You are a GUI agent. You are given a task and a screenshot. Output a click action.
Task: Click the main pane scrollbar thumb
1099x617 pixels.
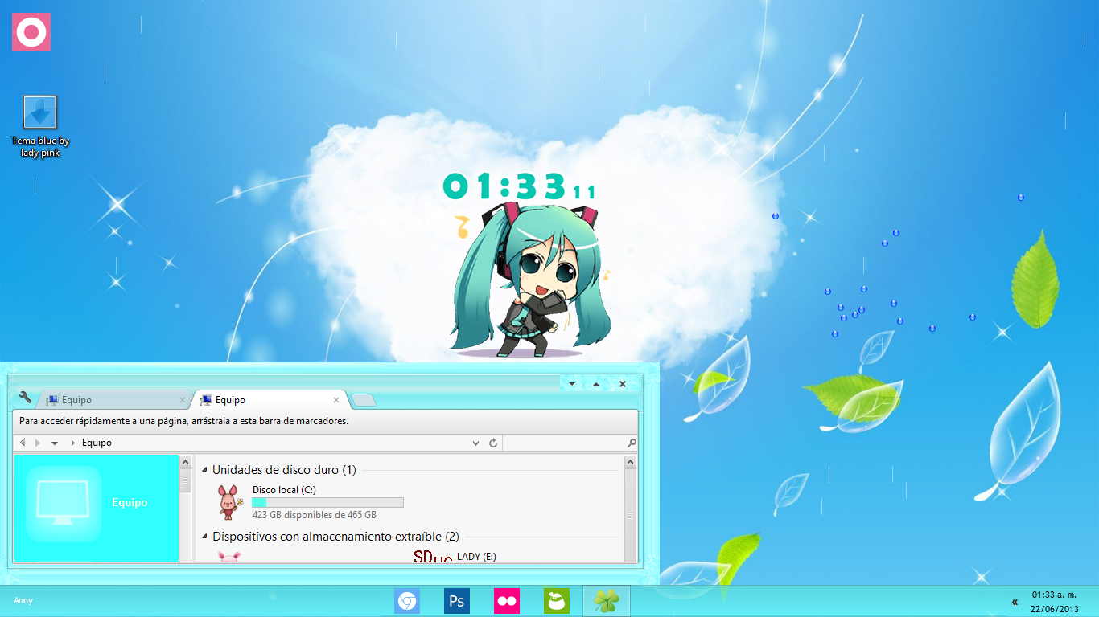click(631, 515)
